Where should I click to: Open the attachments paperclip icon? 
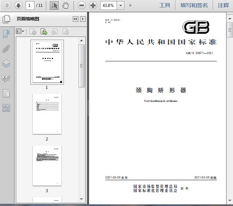[6, 49]
